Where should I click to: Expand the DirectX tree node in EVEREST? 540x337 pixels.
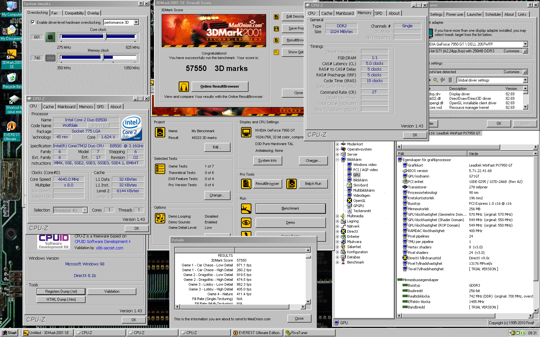coord(337,231)
